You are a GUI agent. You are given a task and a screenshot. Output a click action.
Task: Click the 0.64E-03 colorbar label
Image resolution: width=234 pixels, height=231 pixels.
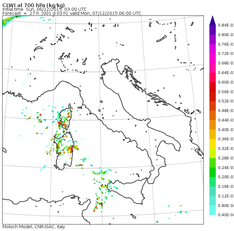(226, 73)
